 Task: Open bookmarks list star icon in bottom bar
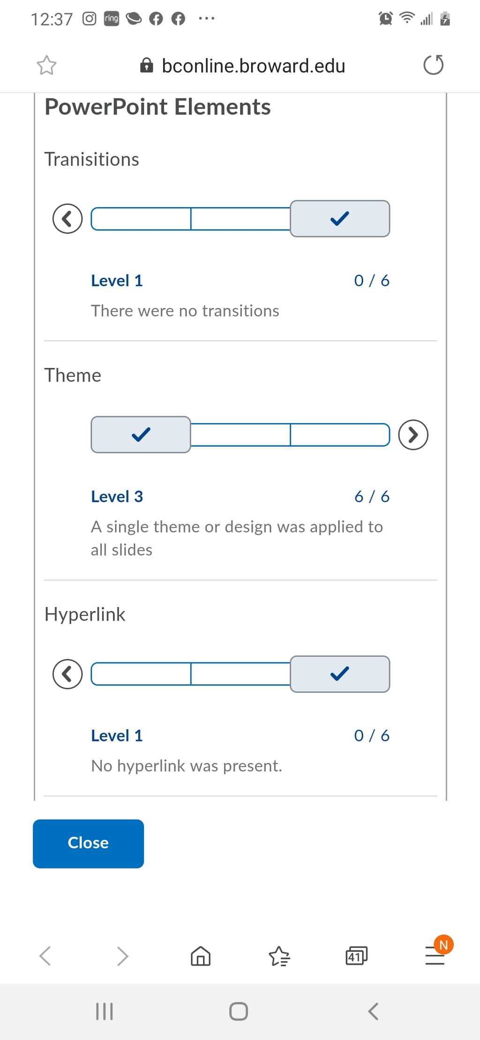[279, 956]
